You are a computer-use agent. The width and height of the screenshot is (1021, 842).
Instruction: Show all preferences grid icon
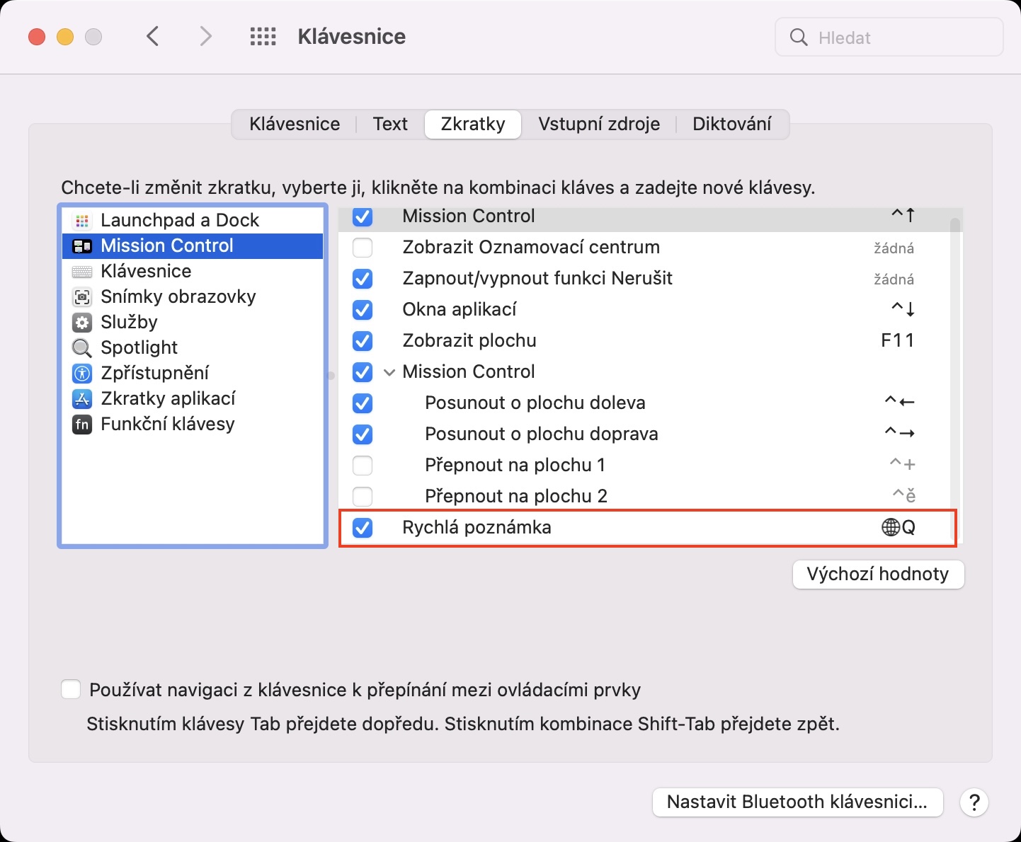pyautogui.click(x=263, y=37)
